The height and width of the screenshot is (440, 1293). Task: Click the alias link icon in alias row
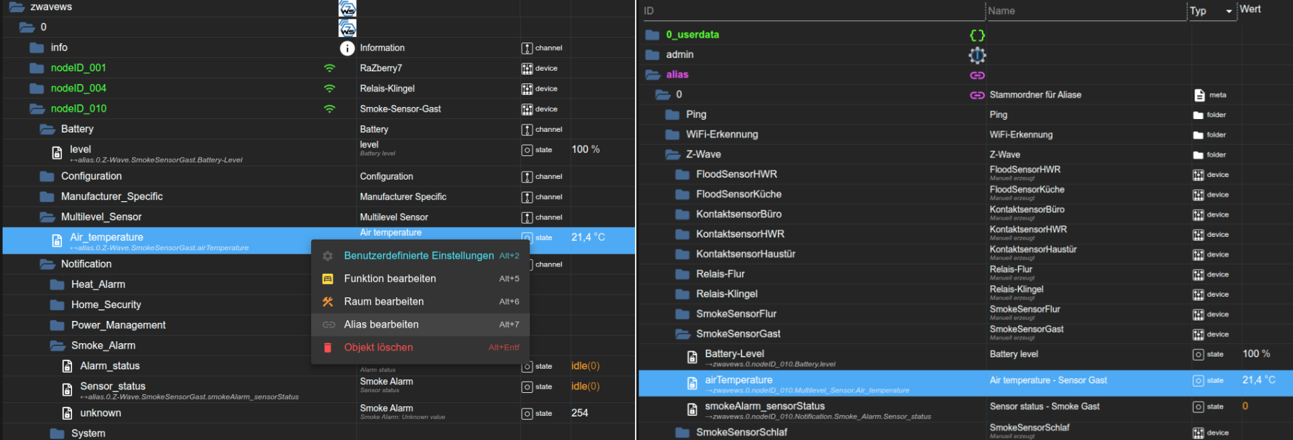pyautogui.click(x=977, y=75)
